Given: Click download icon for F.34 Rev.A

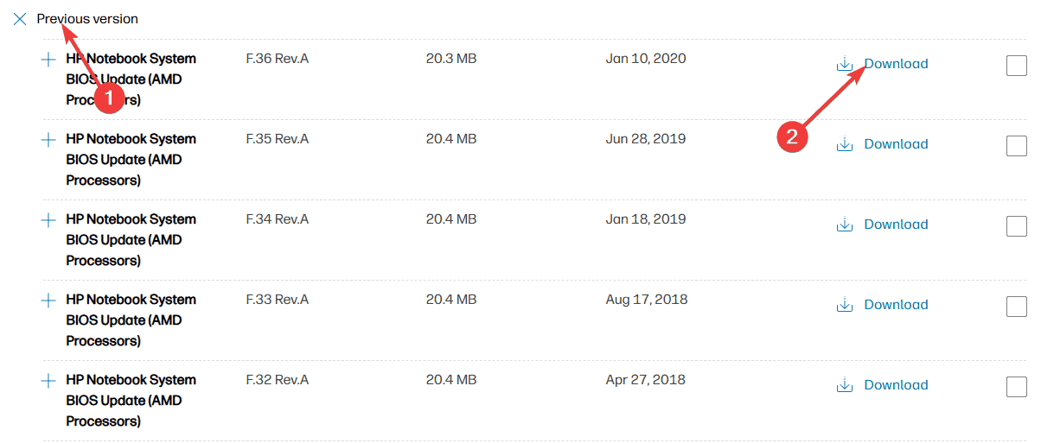Looking at the screenshot, I should click(x=845, y=225).
